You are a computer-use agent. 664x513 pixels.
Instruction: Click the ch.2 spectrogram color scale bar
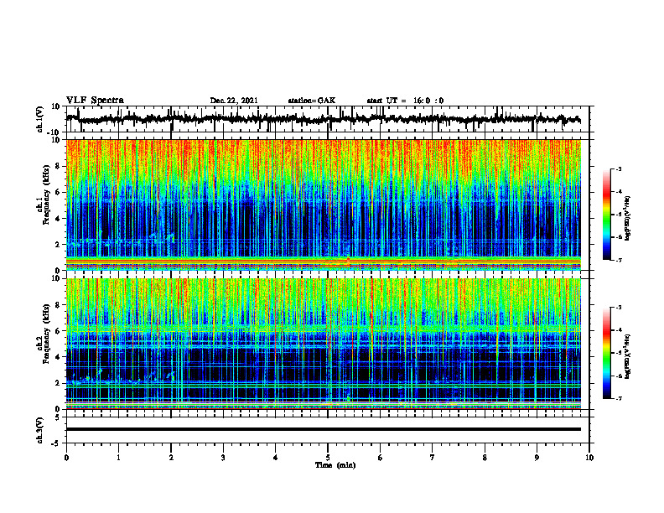click(607, 353)
